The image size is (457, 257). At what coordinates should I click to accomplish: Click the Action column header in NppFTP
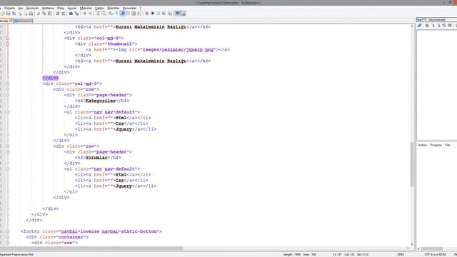(422, 145)
